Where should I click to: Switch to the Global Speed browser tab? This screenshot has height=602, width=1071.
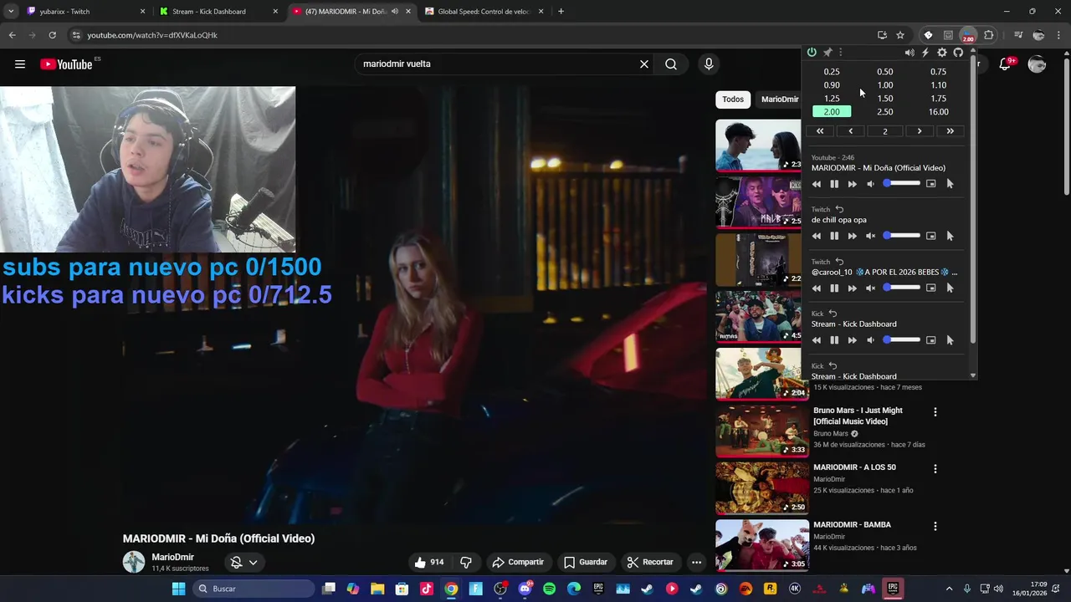[484, 12]
